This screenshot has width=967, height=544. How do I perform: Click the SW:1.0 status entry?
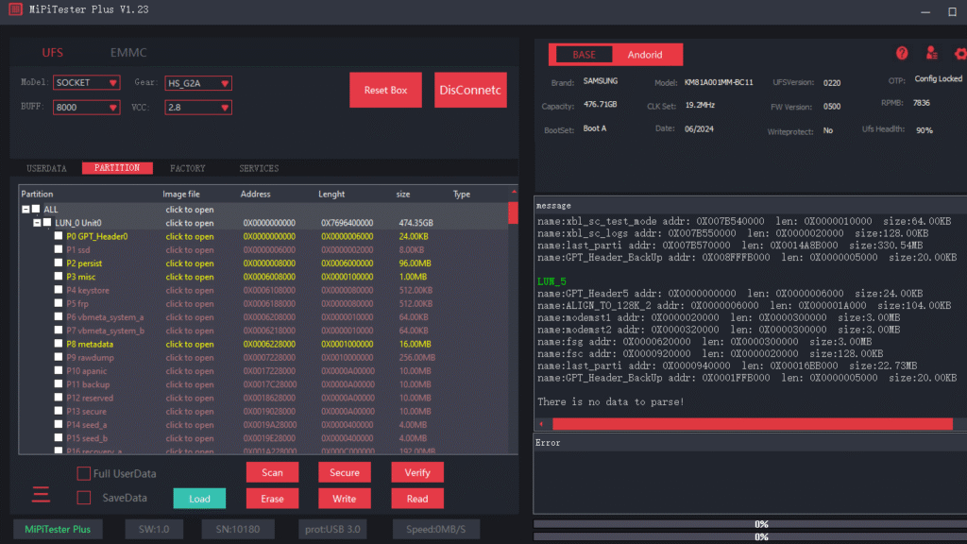tap(154, 529)
